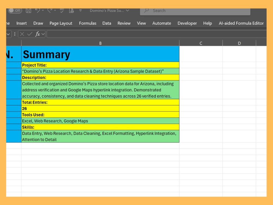Click the Search box in title bar
The width and height of the screenshot is (273, 205).
195,11
